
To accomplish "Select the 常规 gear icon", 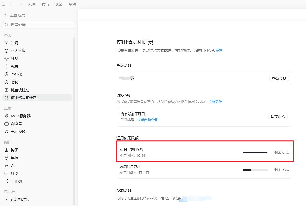I will click(7, 43).
